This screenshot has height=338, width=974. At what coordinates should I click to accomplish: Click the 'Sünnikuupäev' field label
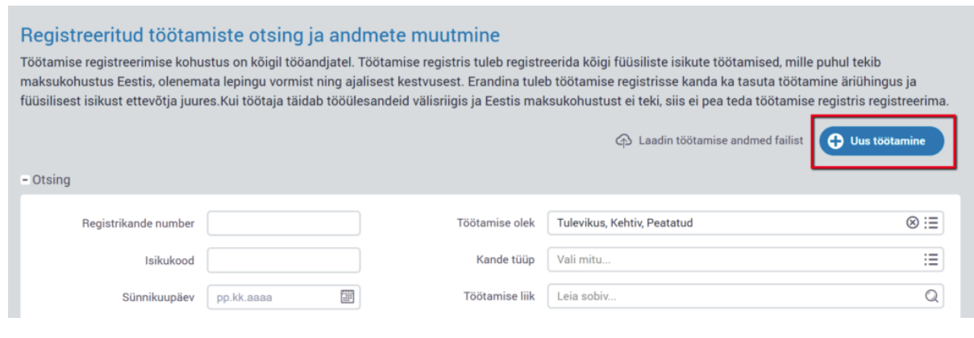click(152, 297)
